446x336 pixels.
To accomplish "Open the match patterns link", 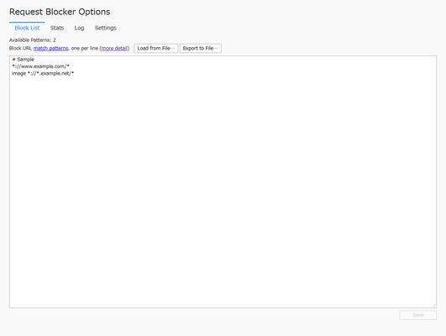I will 51,49.
